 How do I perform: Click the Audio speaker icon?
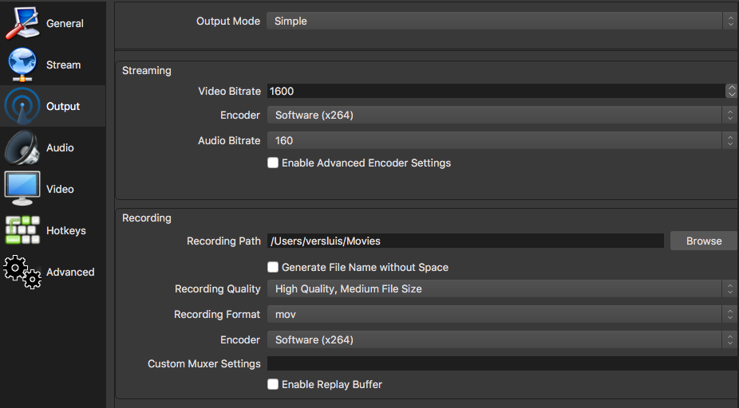pyautogui.click(x=22, y=147)
